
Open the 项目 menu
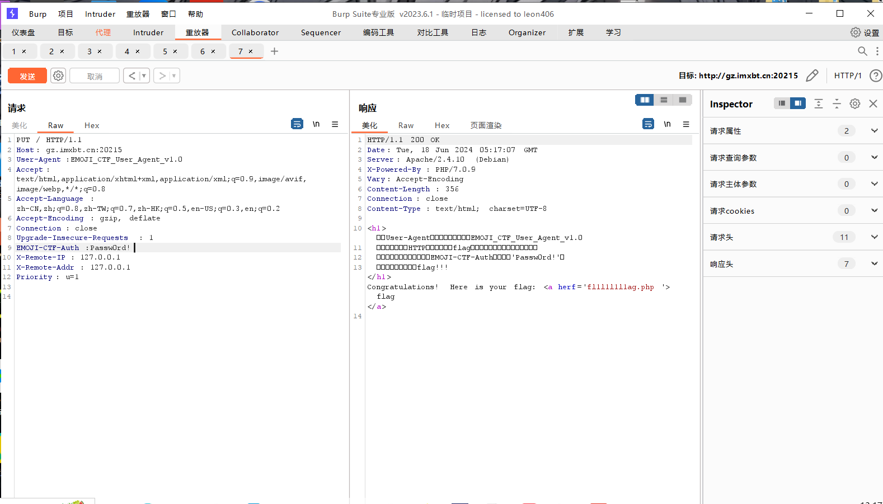tap(65, 14)
